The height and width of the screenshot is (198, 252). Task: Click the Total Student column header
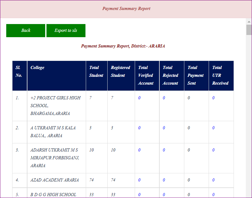tap(96, 72)
